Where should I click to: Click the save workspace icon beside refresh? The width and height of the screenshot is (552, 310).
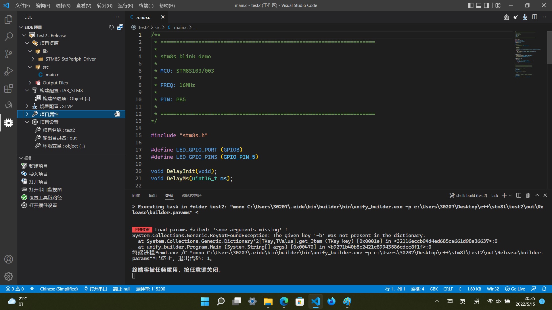point(120,27)
